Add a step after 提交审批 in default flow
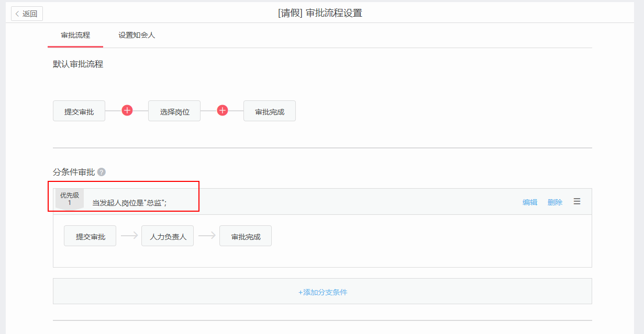 pyautogui.click(x=127, y=110)
